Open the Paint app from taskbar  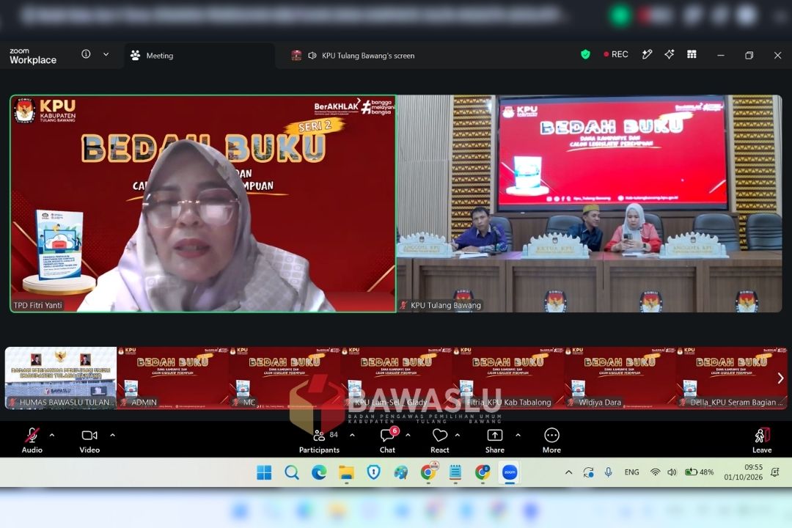(x=401, y=472)
